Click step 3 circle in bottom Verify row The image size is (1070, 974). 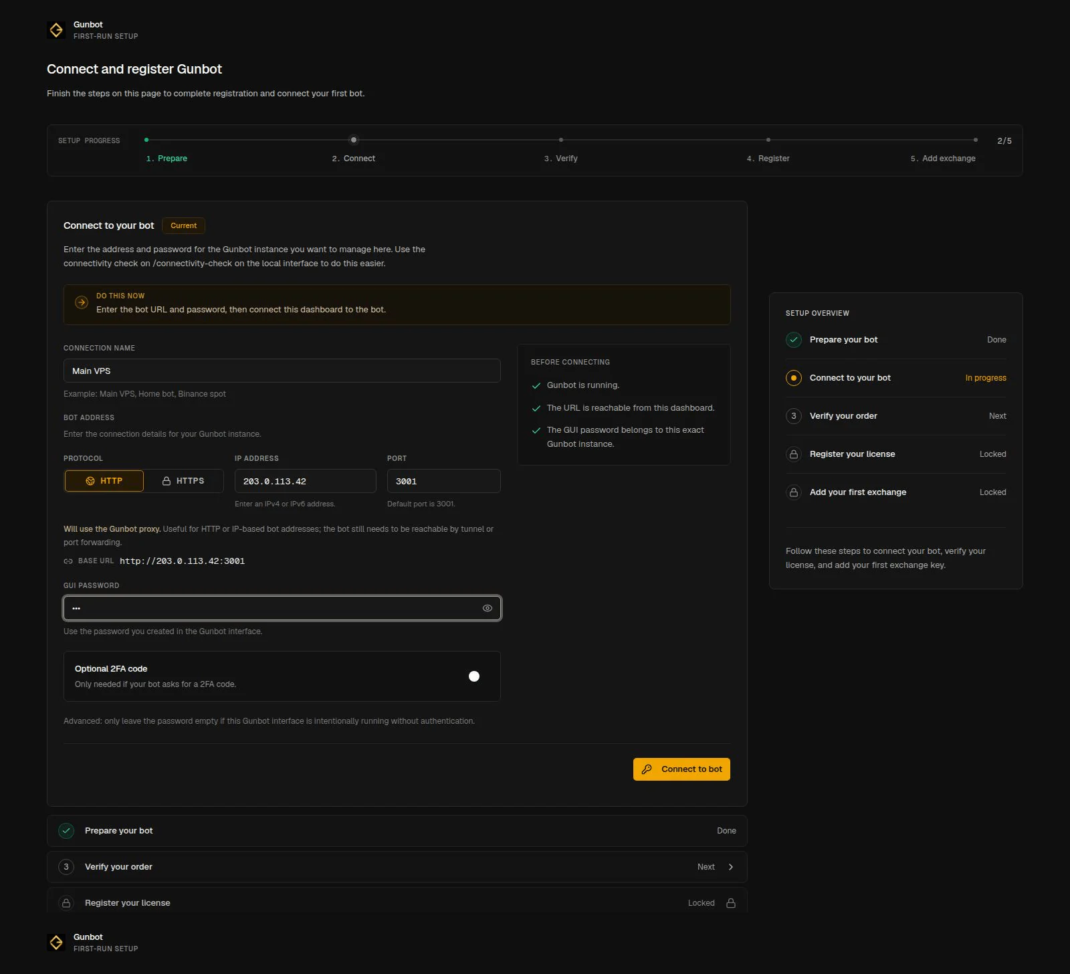click(x=66, y=867)
